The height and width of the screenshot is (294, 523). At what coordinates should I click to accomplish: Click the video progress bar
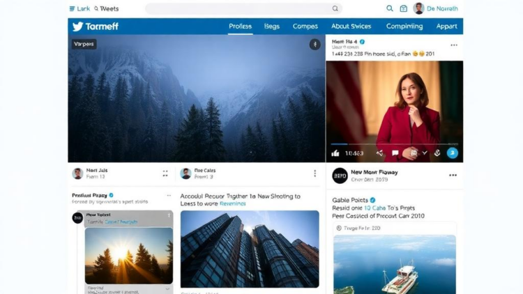point(394,144)
